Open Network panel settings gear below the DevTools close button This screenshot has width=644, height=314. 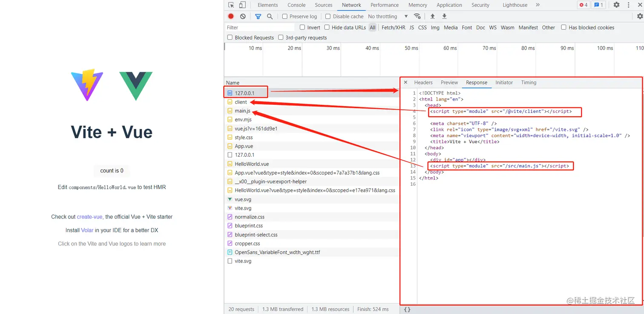click(x=640, y=16)
